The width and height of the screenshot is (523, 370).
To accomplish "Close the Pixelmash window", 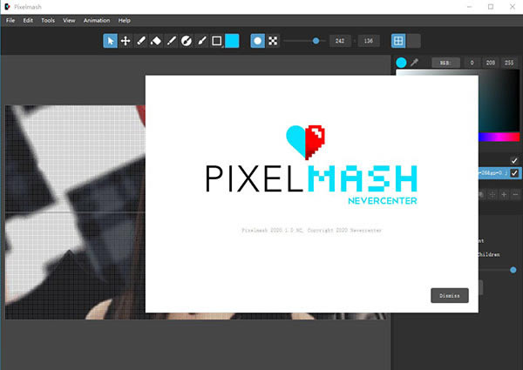I will 513,7.
